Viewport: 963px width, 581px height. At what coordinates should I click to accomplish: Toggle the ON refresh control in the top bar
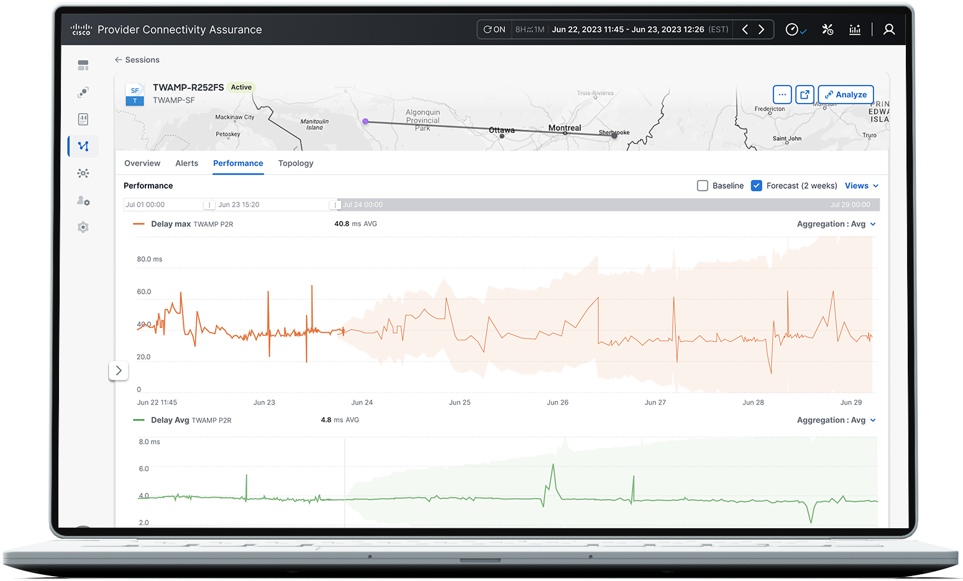pyautogui.click(x=493, y=29)
